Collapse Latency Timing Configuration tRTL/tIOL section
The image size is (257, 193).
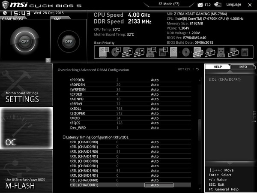click(x=64, y=137)
